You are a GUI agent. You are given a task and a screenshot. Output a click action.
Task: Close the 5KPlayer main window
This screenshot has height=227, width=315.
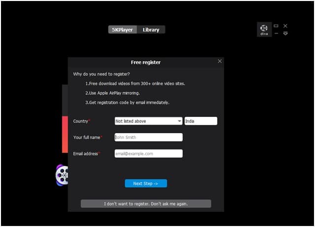(285, 26)
